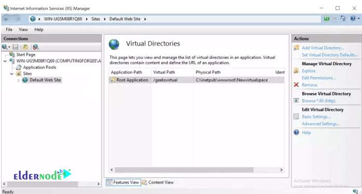Click the globe icon in address bar
362x194 pixels.
(x=33, y=19)
